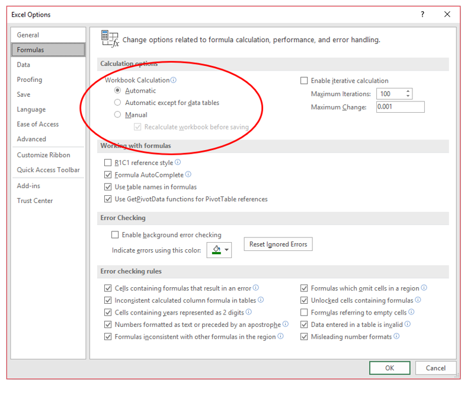Toggle Inconsistent calculated column formula in tables
This screenshot has width=464, height=394.
pos(108,300)
